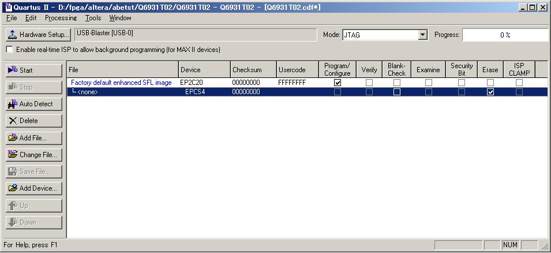Click the File column header
The height and width of the screenshot is (253, 551).
pyautogui.click(x=123, y=70)
